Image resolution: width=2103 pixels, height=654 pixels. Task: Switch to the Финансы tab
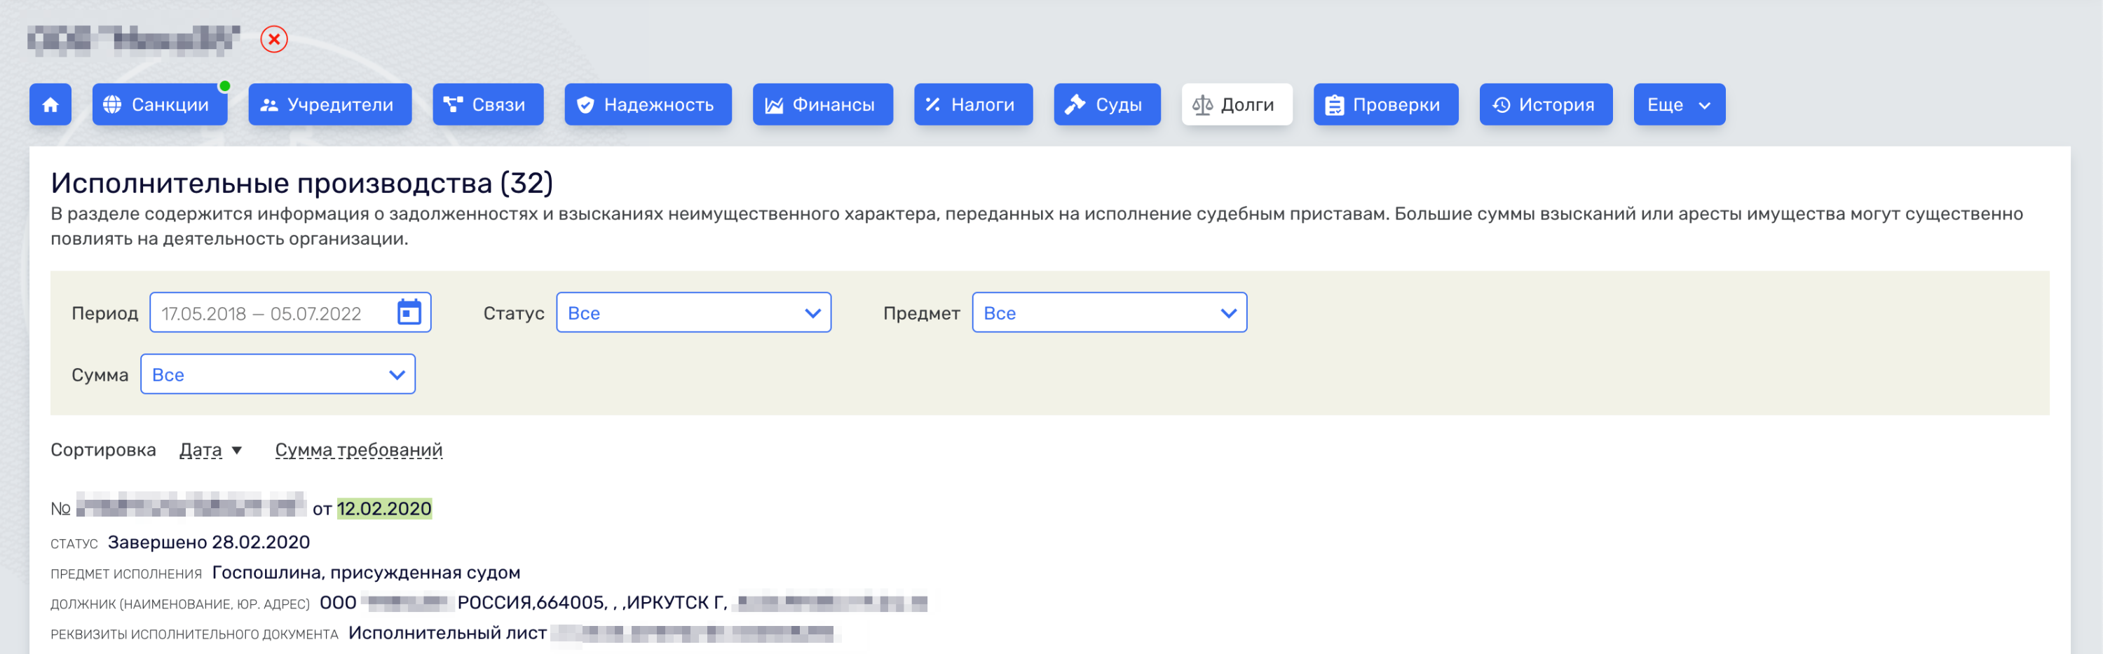coord(823,104)
